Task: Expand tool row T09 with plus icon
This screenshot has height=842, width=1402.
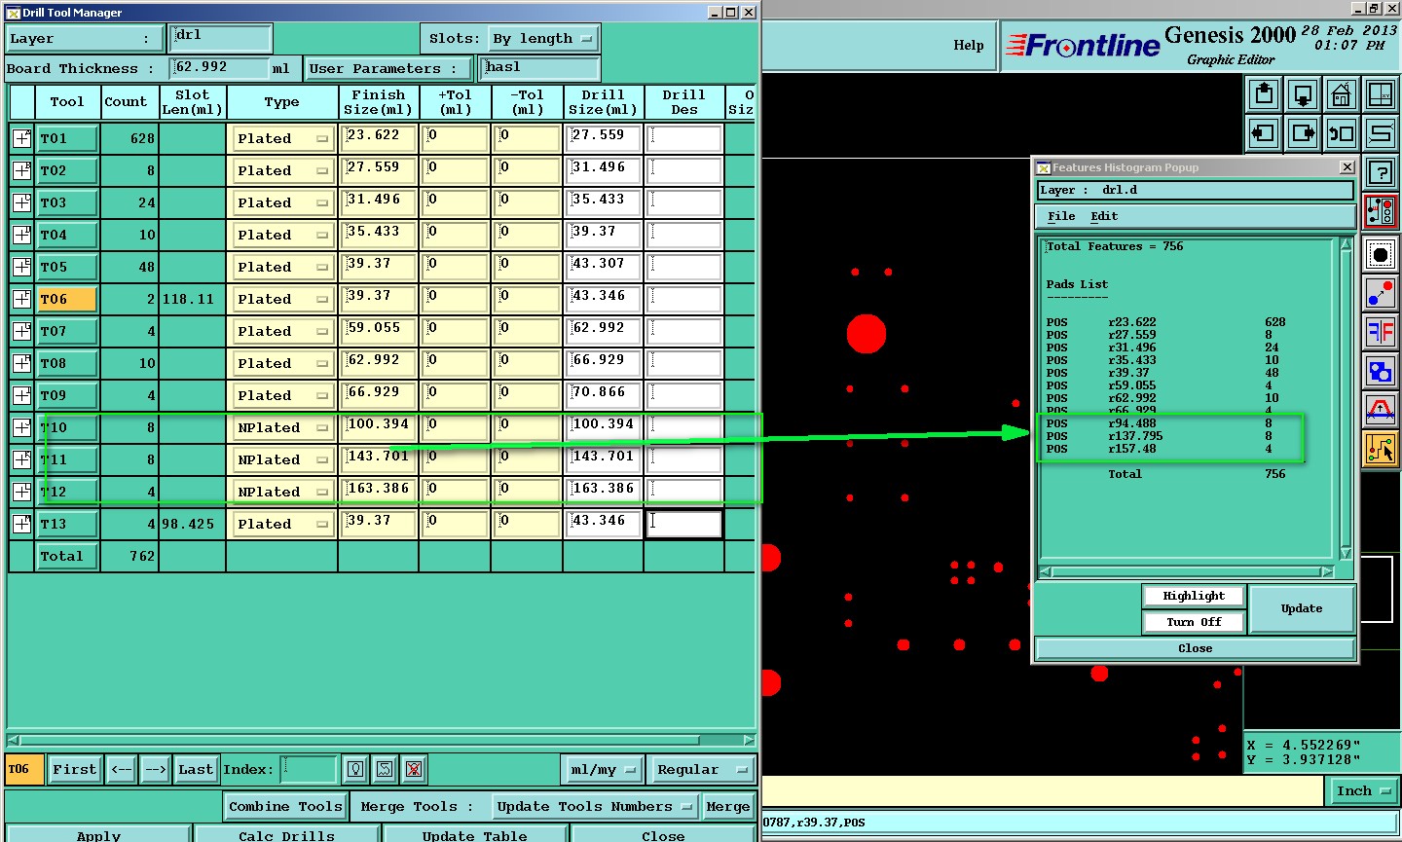Action: tap(21, 395)
